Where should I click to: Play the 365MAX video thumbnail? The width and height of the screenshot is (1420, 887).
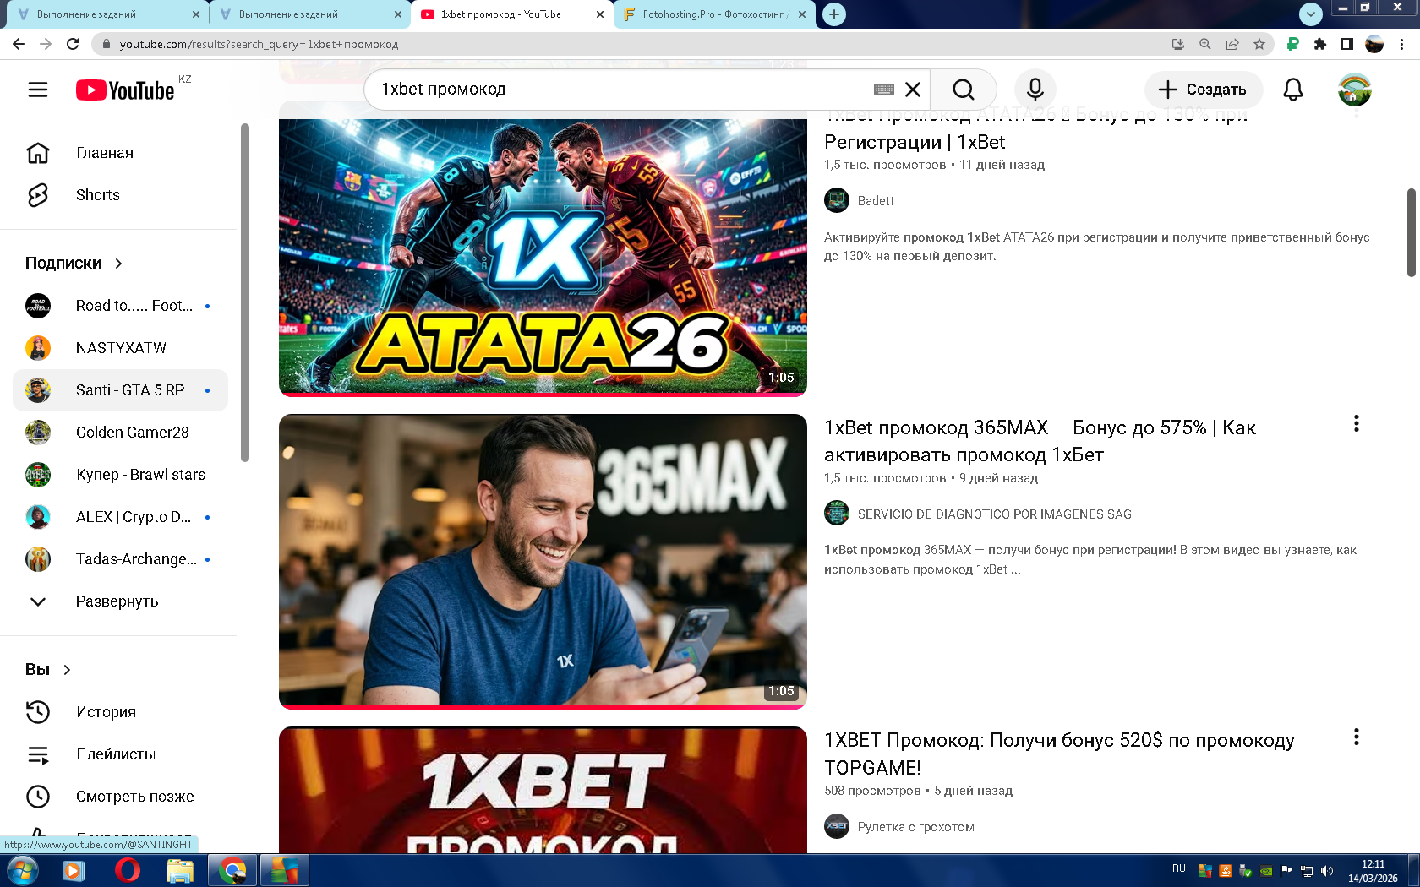pyautogui.click(x=543, y=561)
